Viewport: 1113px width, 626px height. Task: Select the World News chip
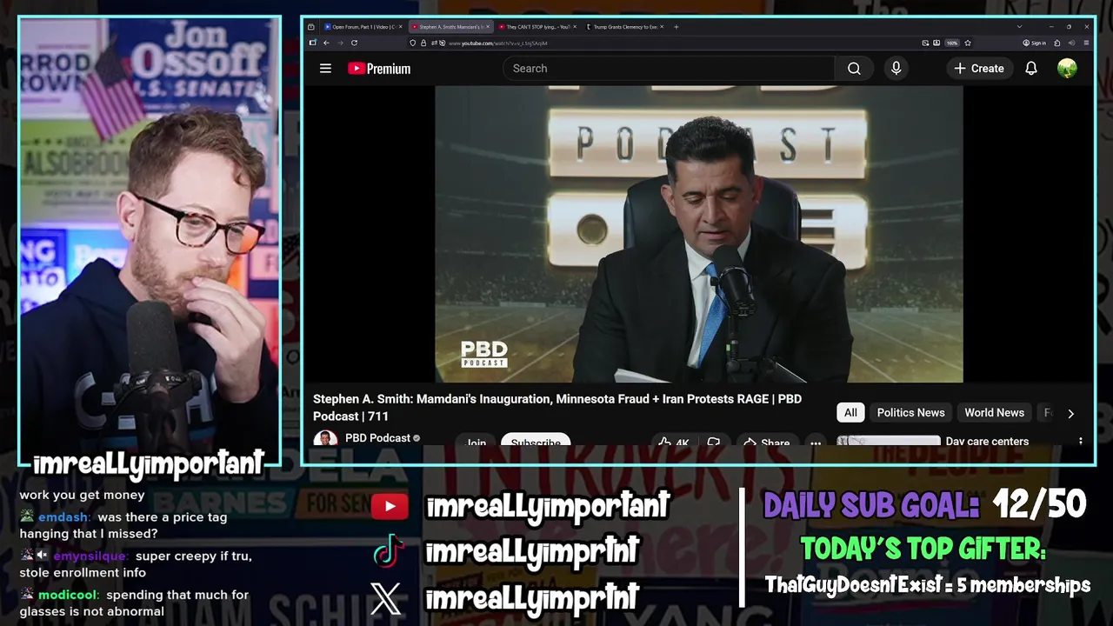click(994, 413)
